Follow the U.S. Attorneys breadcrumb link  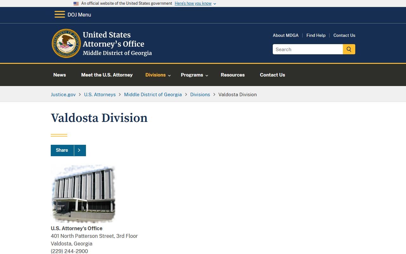pyautogui.click(x=100, y=94)
